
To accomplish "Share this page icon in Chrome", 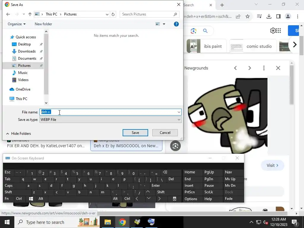I will click(238, 17).
